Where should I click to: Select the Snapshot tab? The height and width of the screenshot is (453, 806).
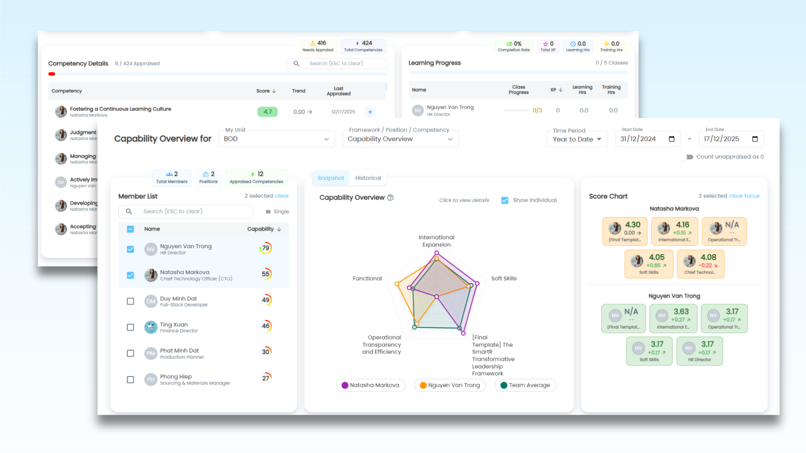(x=331, y=178)
